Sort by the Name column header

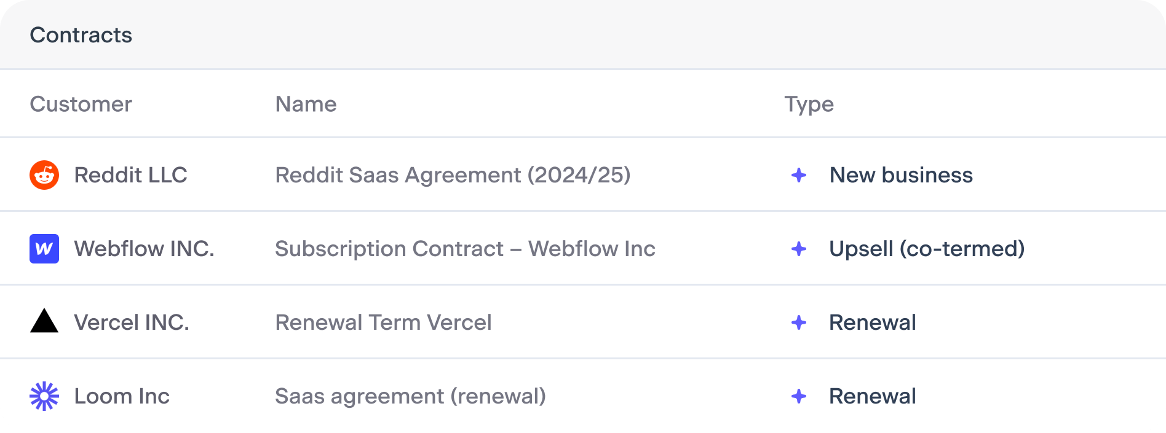[306, 104]
